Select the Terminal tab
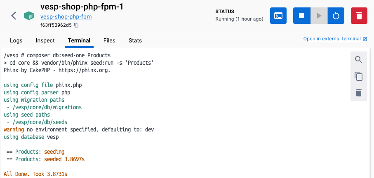The width and height of the screenshot is (374, 178). 79,40
